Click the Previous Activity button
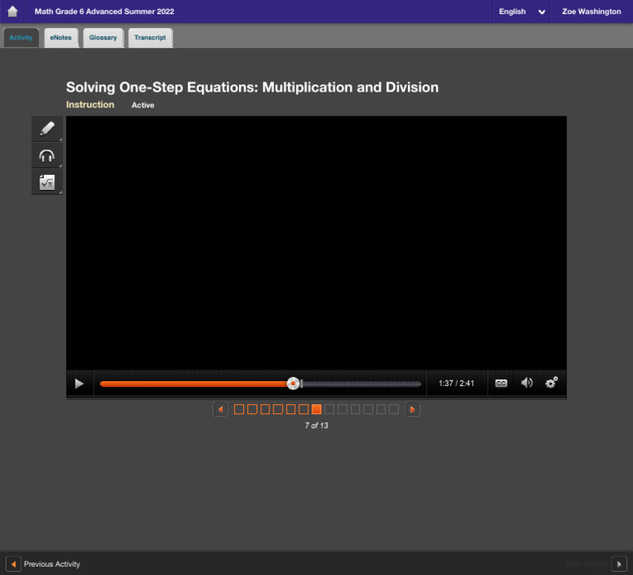The image size is (633, 575). (44, 563)
